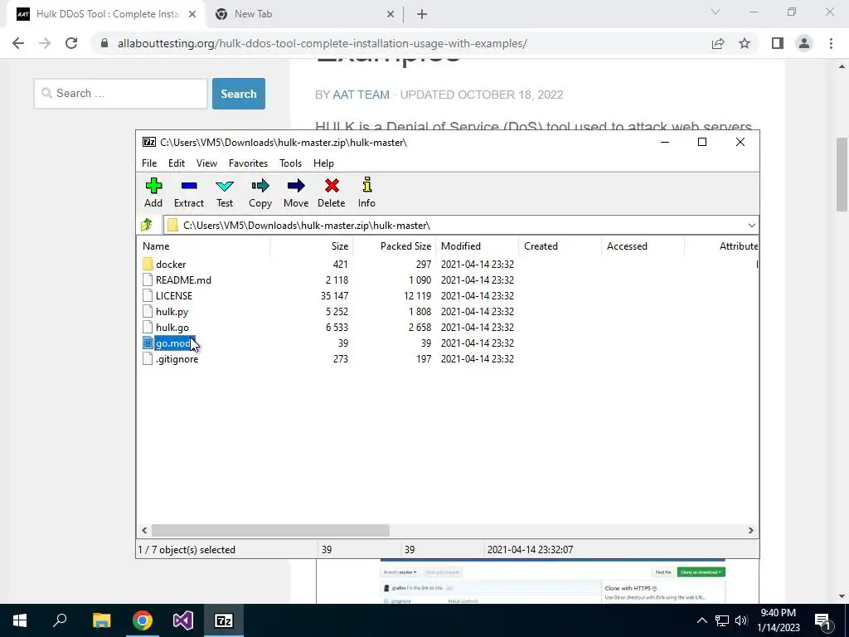Open File Explorer from taskbar

pos(101,620)
